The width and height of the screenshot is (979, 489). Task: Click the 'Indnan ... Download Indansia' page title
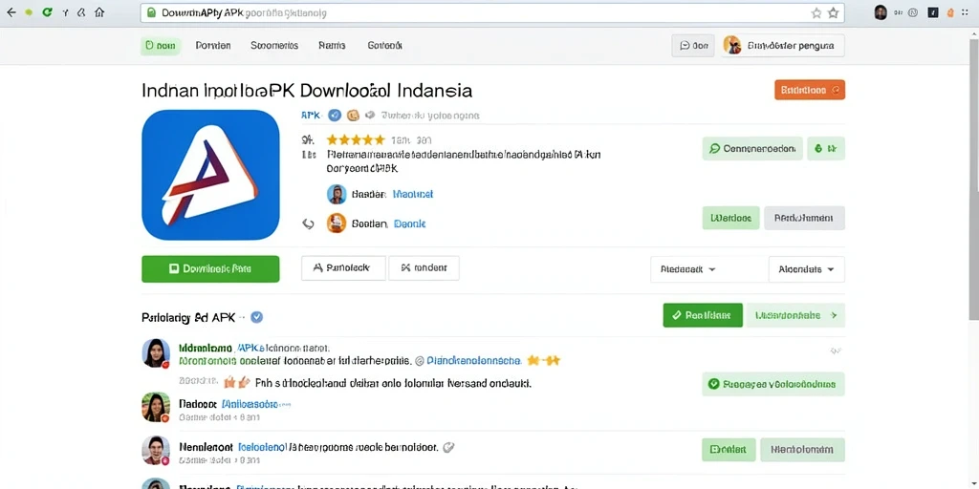tap(307, 91)
